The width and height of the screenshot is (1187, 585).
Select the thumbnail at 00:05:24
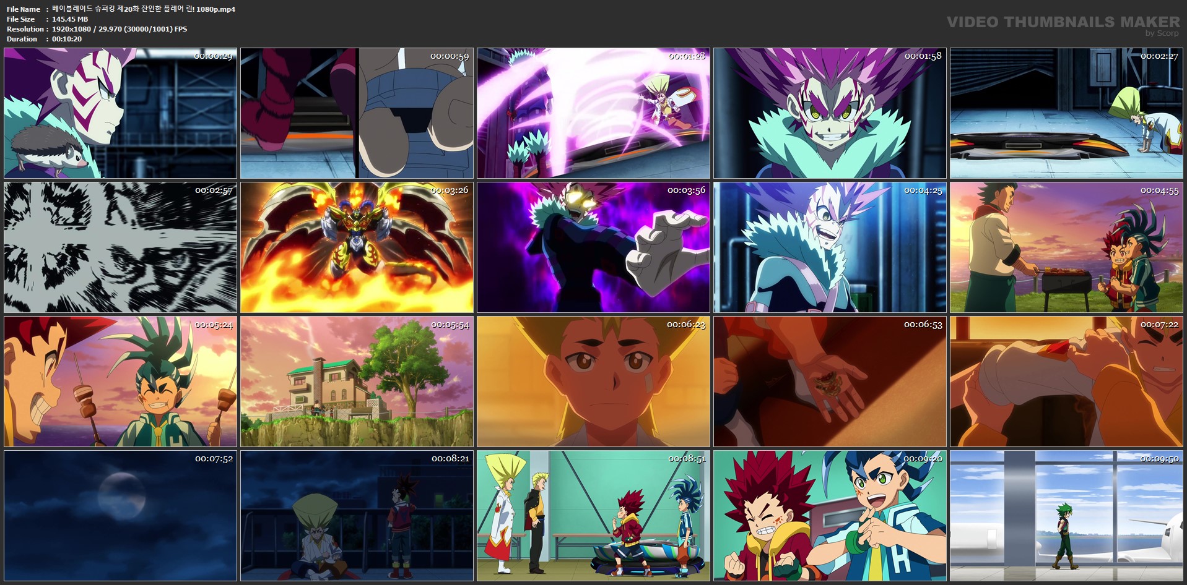tap(121, 382)
